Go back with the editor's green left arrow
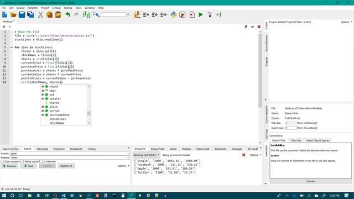 (3, 27)
